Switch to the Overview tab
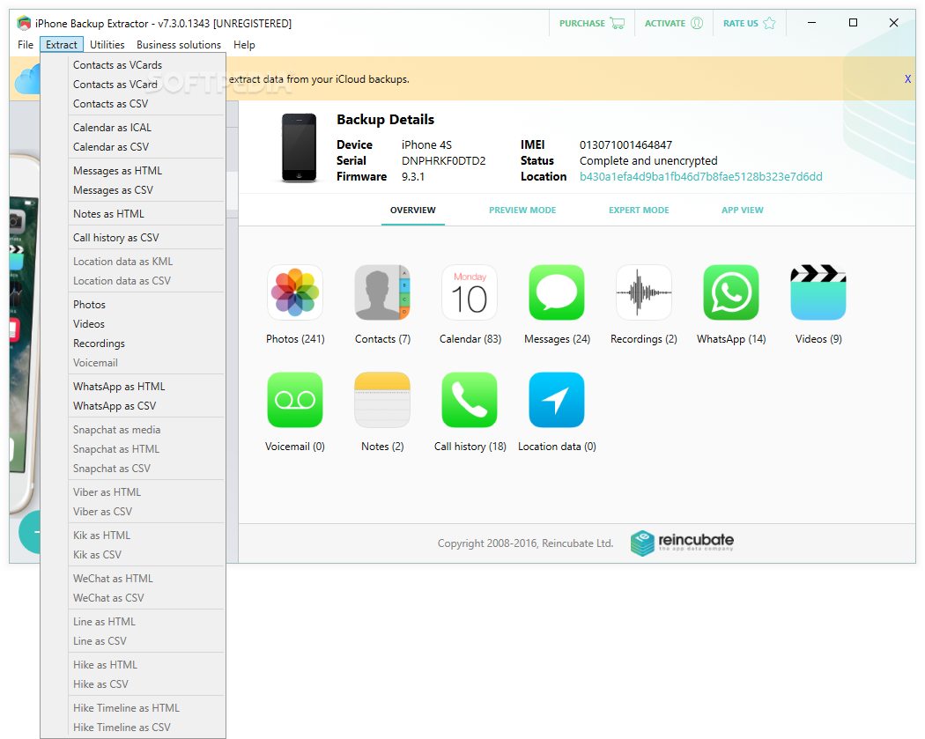Screen dimensions: 925x739 [413, 210]
